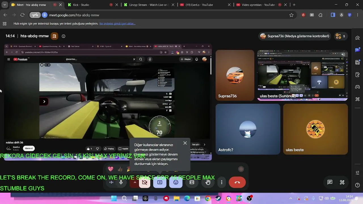Open the apps grid in bookmarks bar
This screenshot has width=363, height=204.
point(5,24)
